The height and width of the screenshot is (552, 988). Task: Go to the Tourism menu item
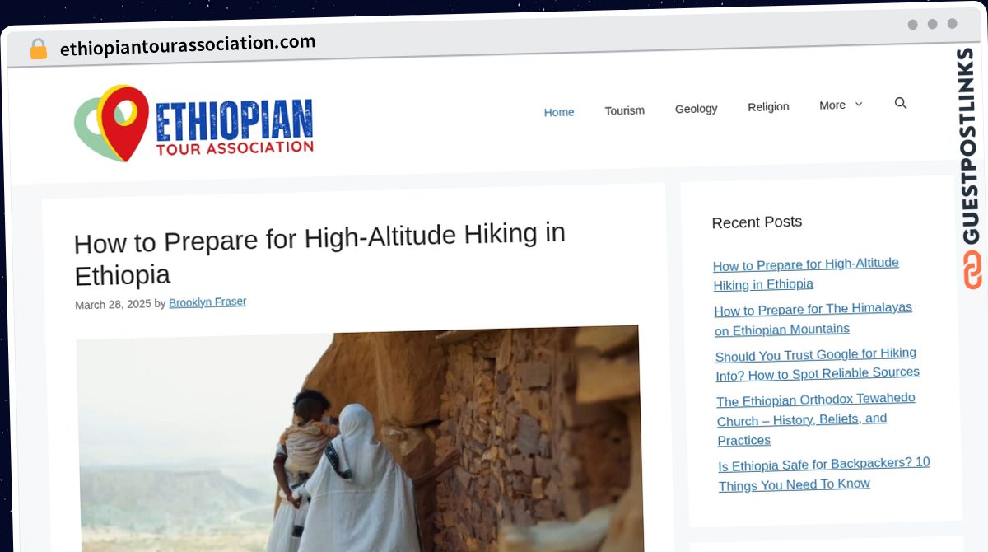click(x=624, y=110)
